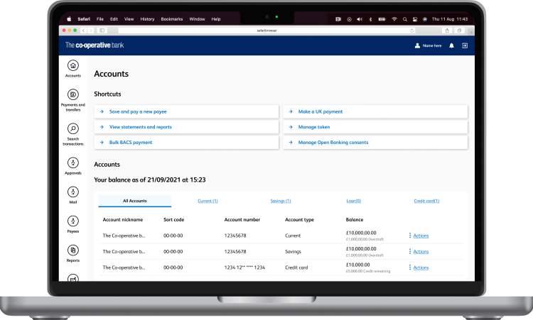Switch to Savings (1) tab
This screenshot has height=320, width=533.
281,201
